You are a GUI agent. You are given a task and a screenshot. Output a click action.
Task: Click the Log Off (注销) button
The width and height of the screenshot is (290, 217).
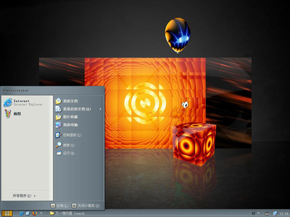pos(59,206)
